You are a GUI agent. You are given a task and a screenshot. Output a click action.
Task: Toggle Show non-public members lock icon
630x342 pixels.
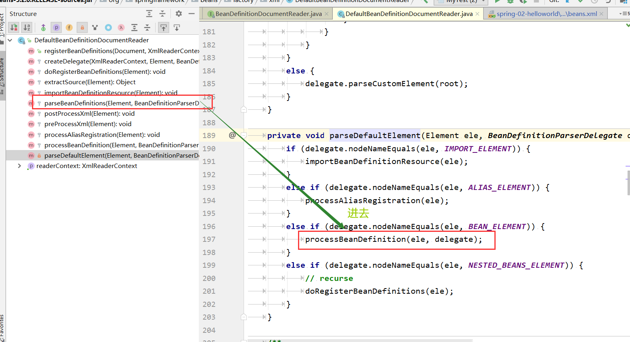[x=82, y=28]
